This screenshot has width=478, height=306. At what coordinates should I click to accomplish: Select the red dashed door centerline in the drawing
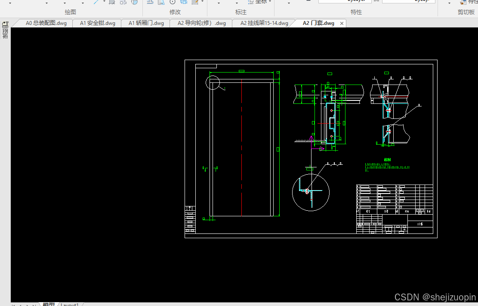point(242,148)
